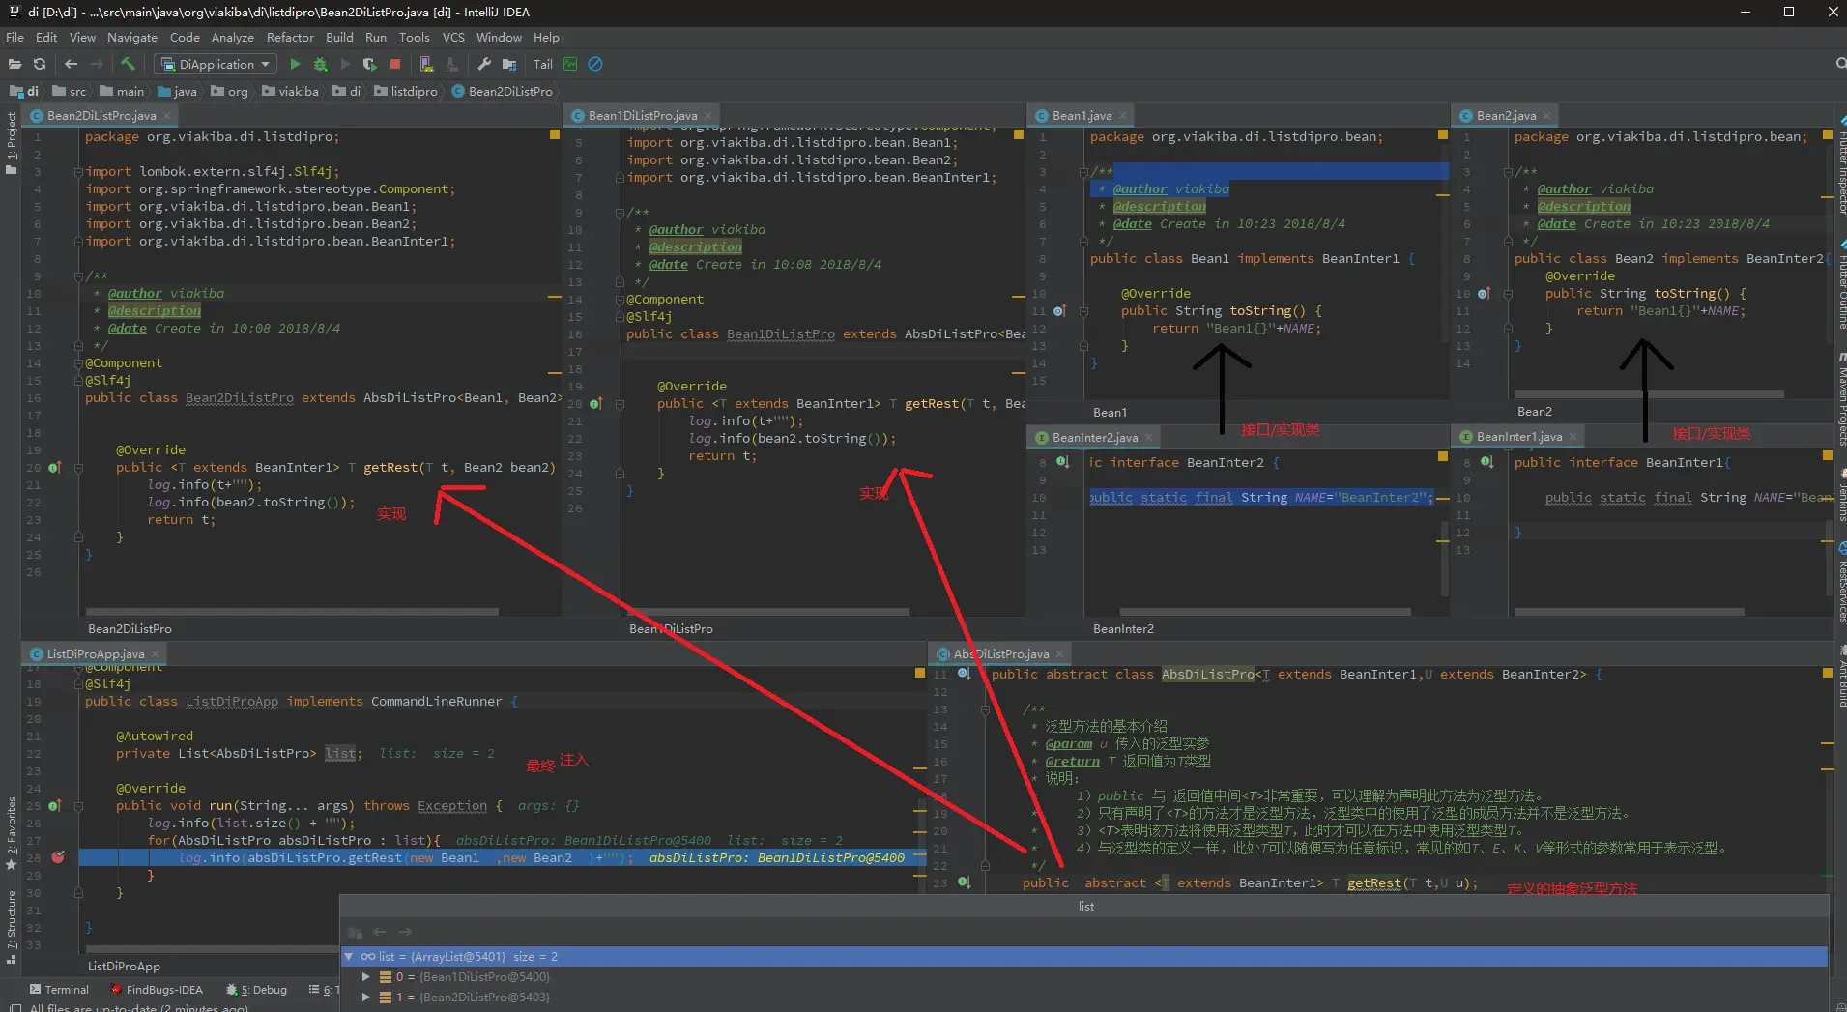
Task: Open the FindBugs-IDEA tool window
Action: [157, 989]
